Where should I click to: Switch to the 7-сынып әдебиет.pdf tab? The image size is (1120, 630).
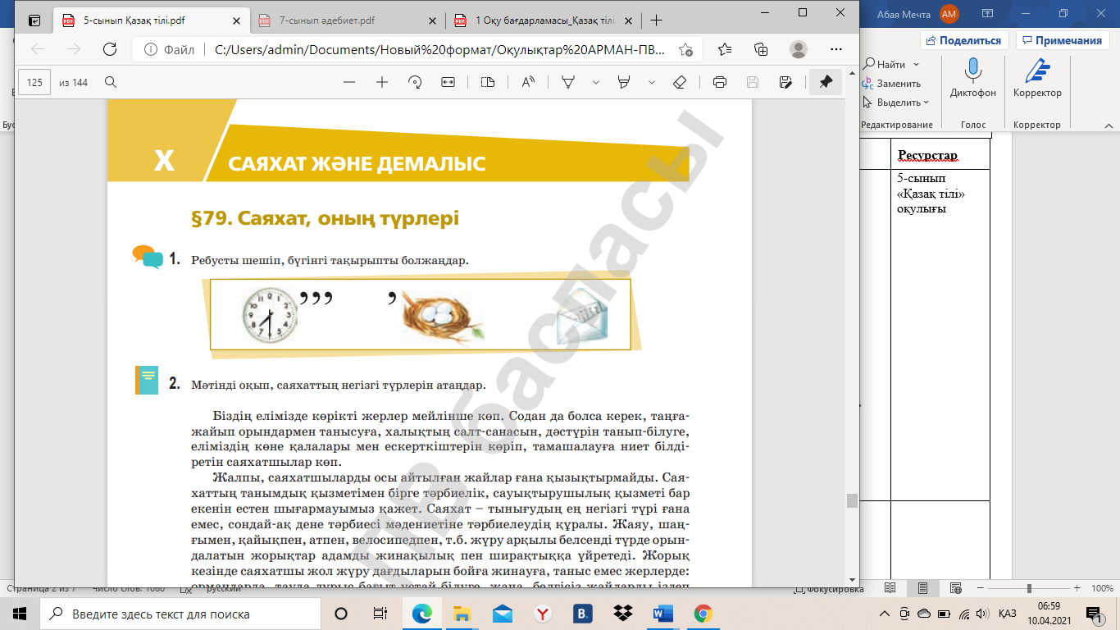pyautogui.click(x=345, y=21)
